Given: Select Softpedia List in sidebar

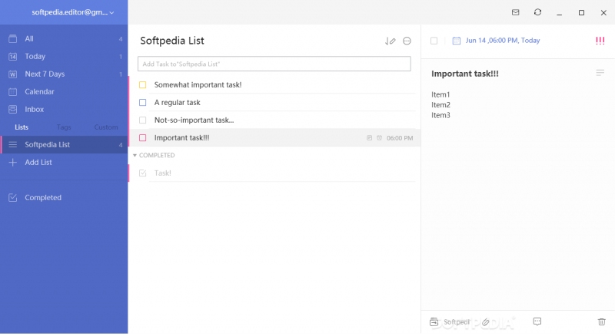Looking at the screenshot, I should pyautogui.click(x=64, y=144).
